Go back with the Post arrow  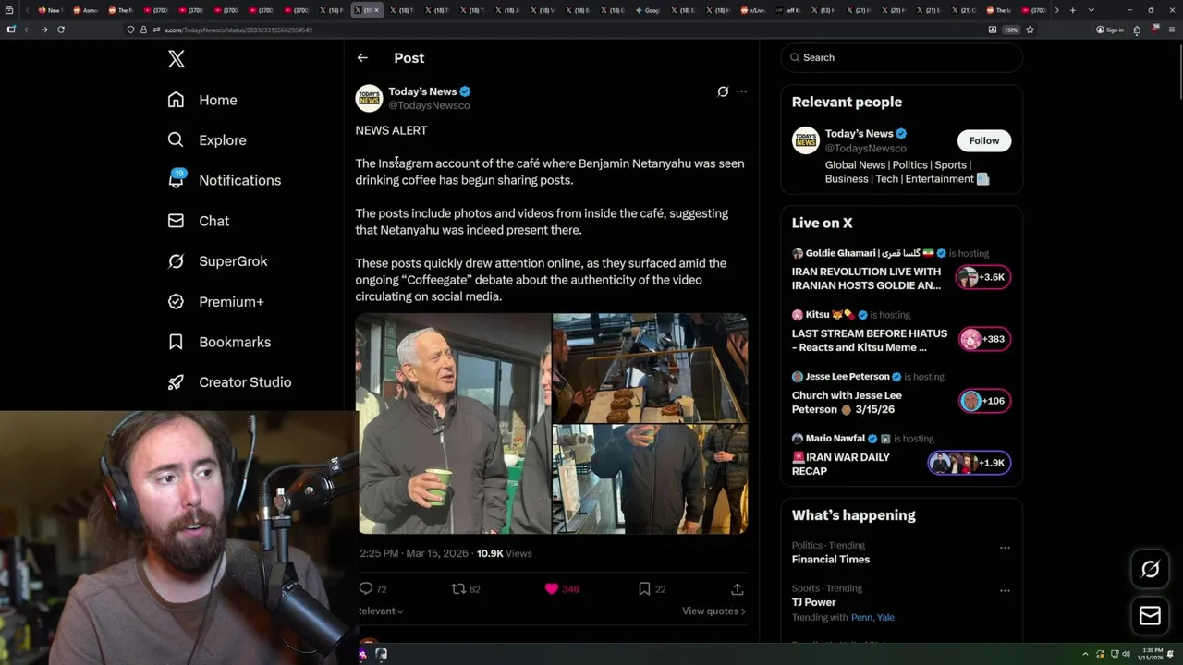[362, 57]
